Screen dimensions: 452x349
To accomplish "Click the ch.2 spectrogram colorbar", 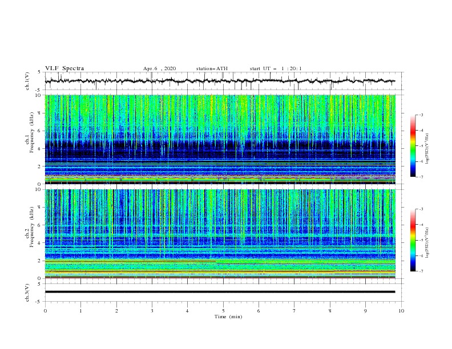I will [413, 240].
